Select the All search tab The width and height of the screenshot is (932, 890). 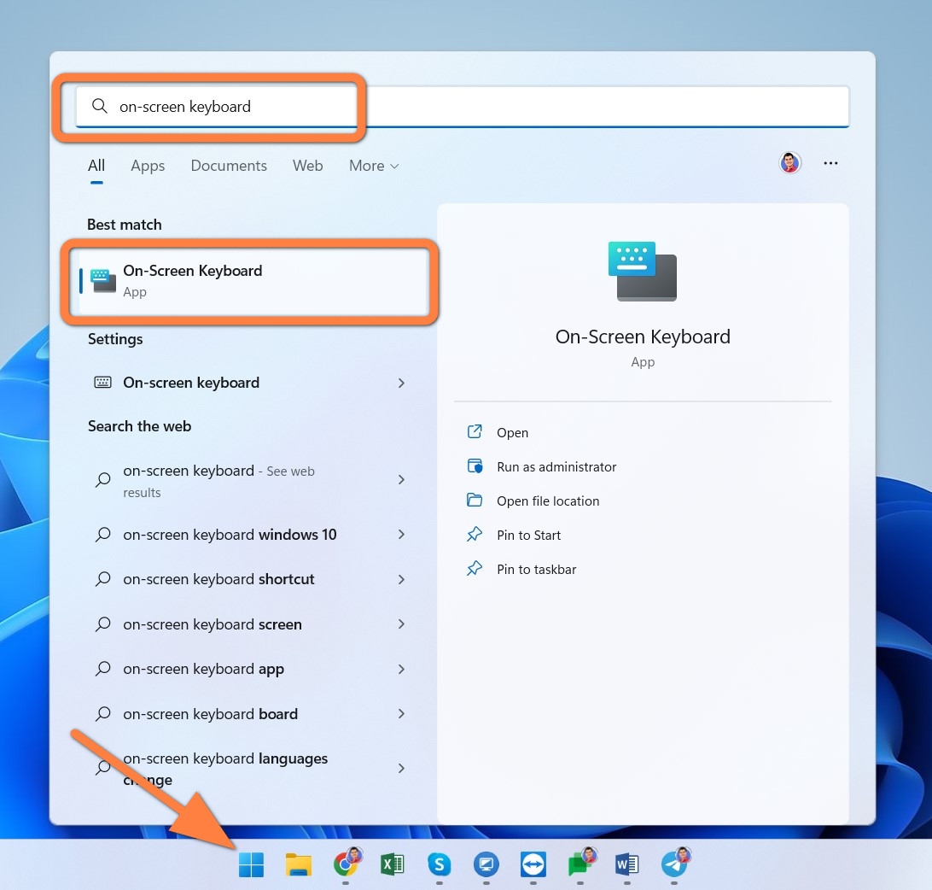96,166
